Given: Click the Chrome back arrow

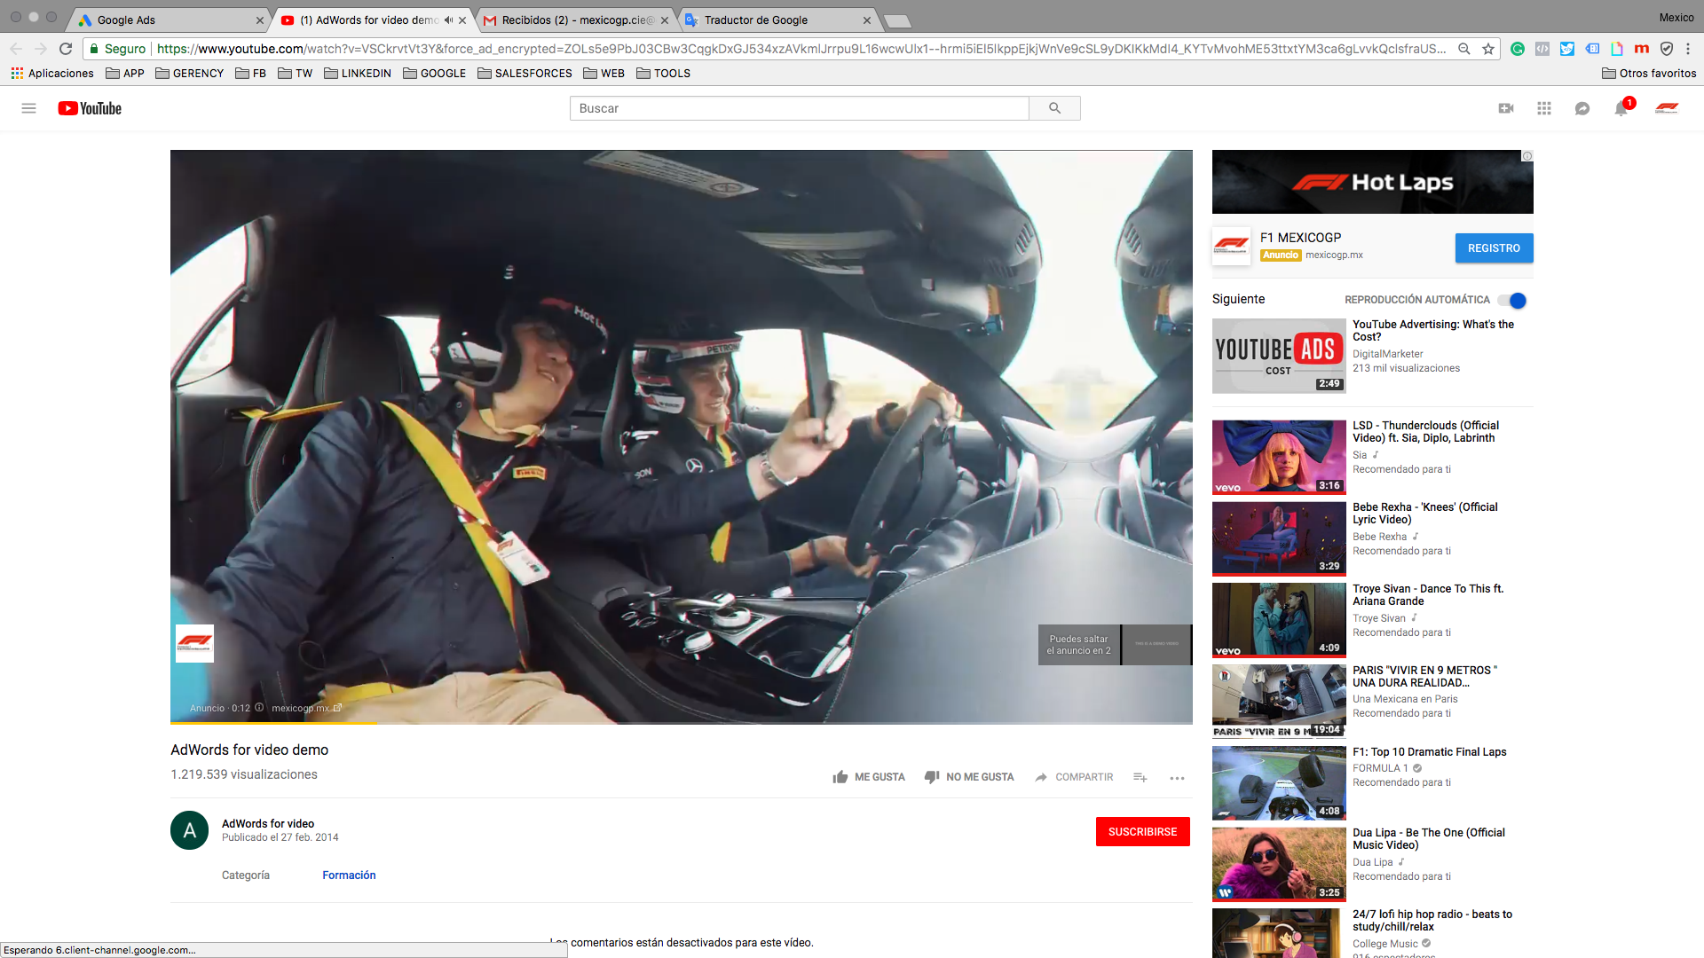Looking at the screenshot, I should tap(16, 49).
